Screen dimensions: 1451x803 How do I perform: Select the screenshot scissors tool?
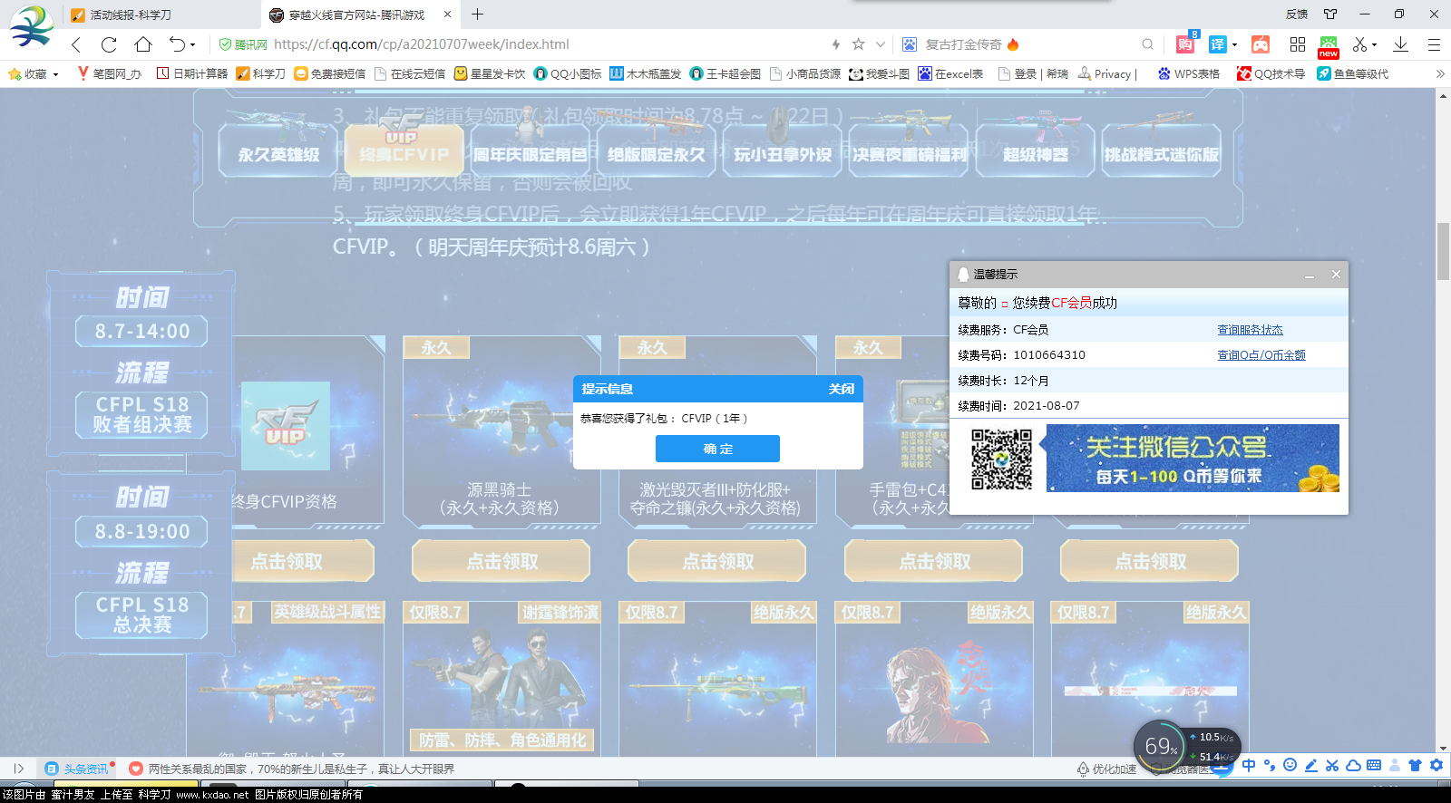(1359, 44)
